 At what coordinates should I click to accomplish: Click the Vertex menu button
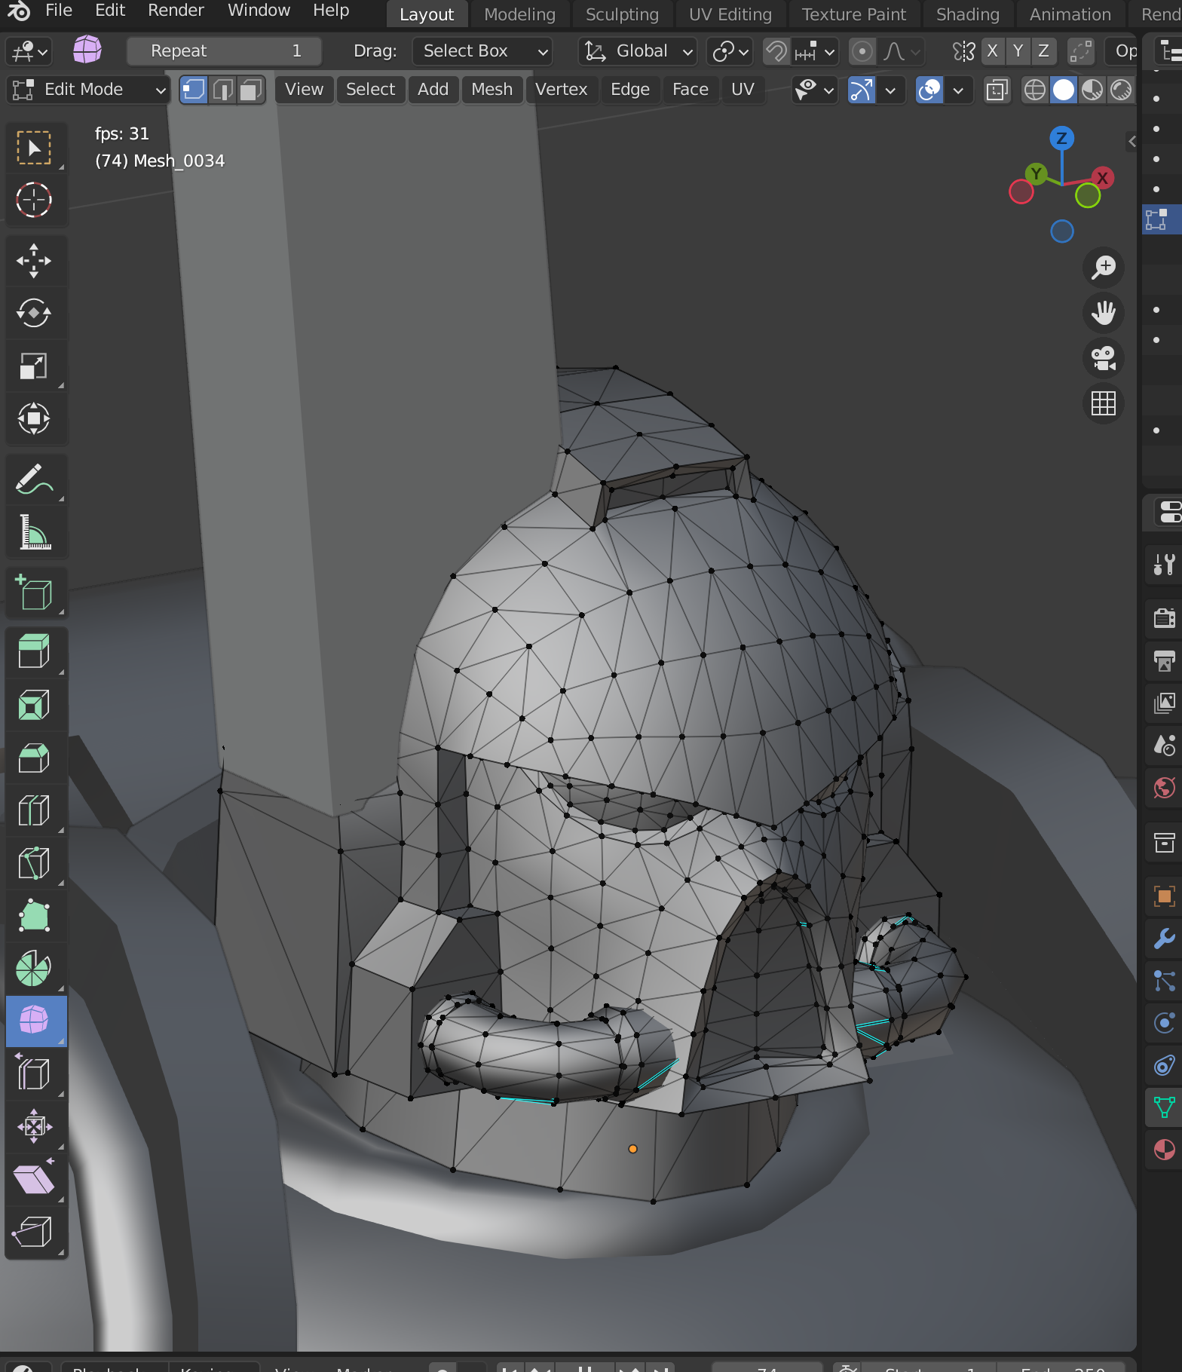tap(561, 90)
